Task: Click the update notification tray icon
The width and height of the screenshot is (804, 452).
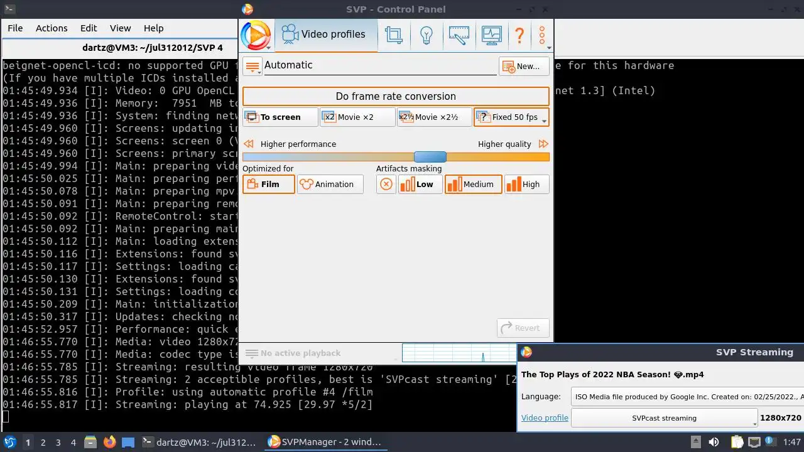Action: click(769, 442)
